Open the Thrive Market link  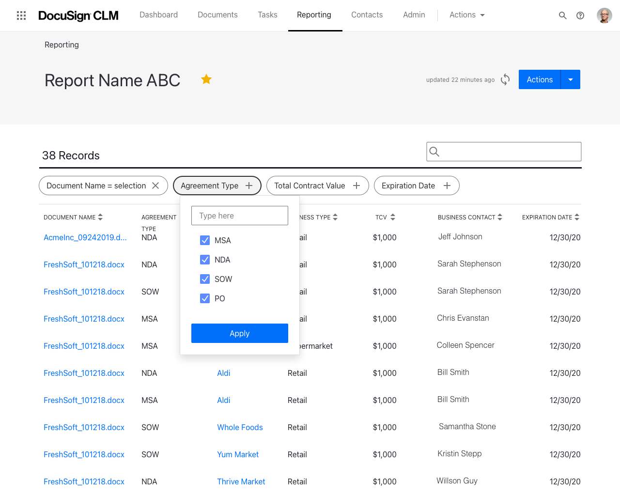pyautogui.click(x=241, y=481)
